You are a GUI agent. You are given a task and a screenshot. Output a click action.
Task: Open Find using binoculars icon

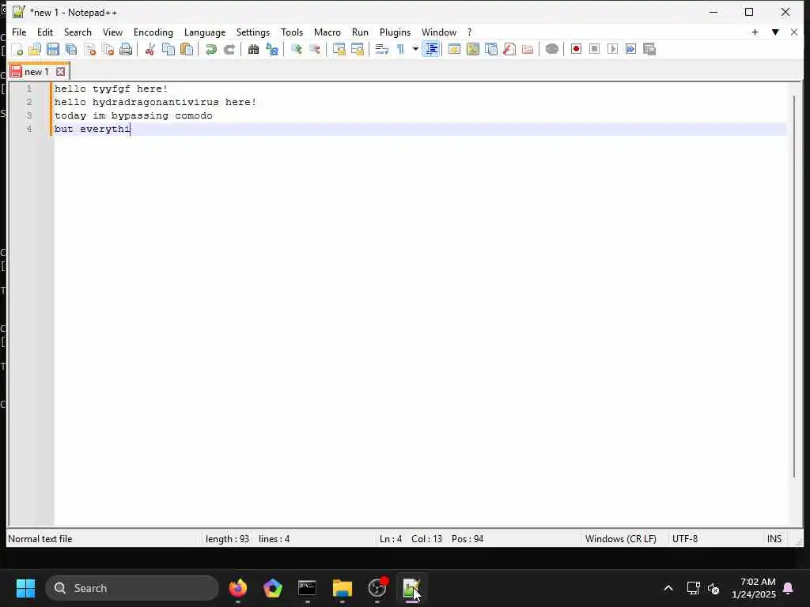click(253, 50)
